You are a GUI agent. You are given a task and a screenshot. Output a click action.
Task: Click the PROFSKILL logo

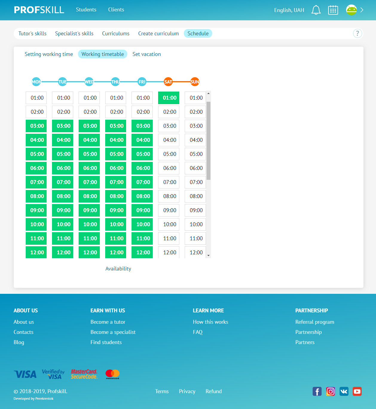tap(39, 10)
